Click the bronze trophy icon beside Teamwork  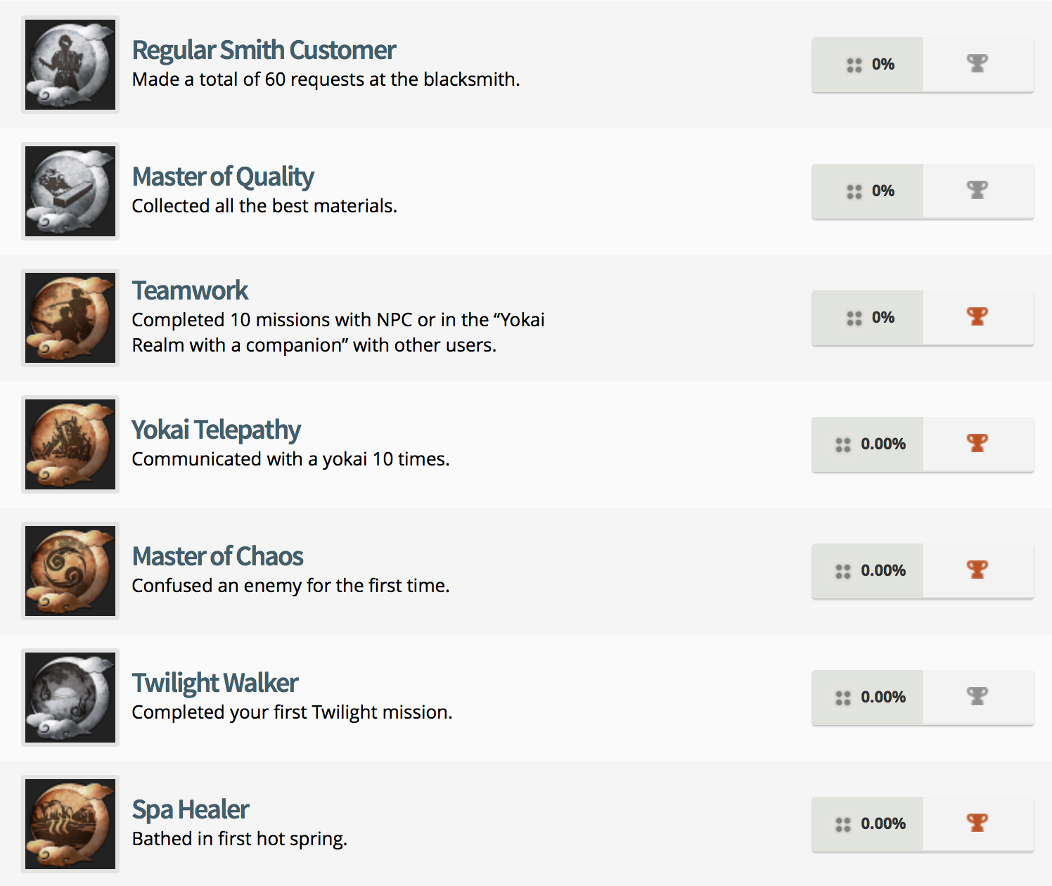[x=977, y=317]
